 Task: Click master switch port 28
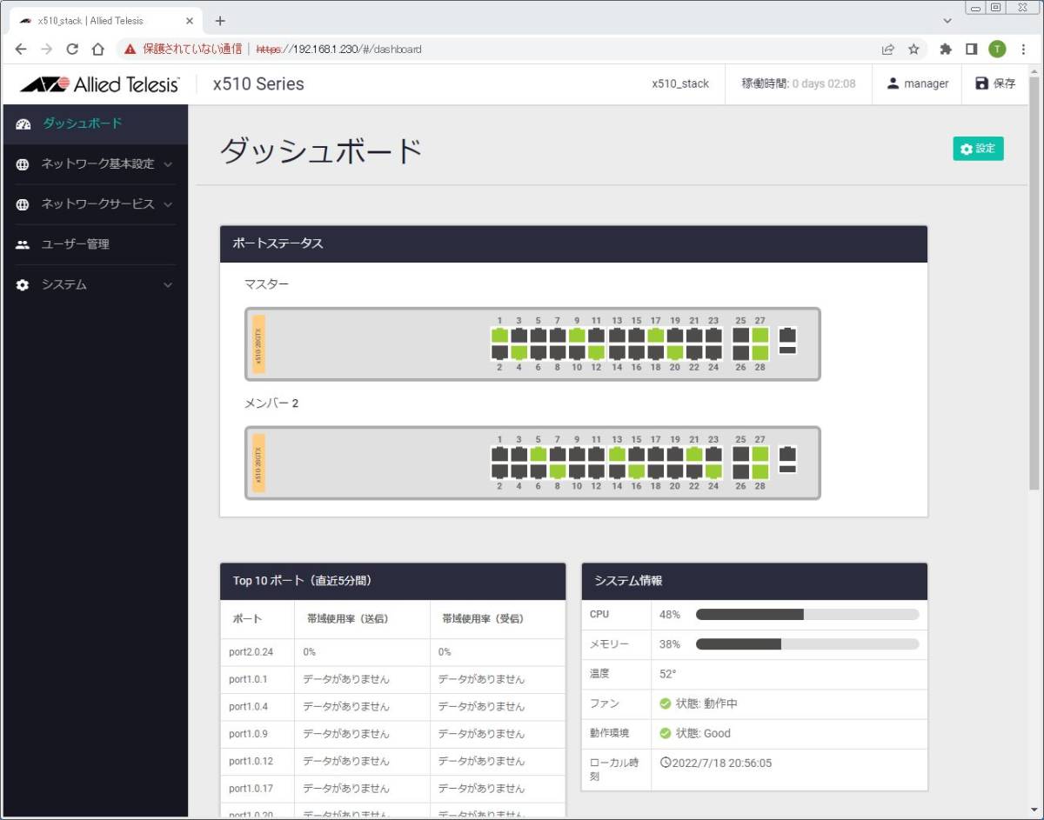[760, 352]
